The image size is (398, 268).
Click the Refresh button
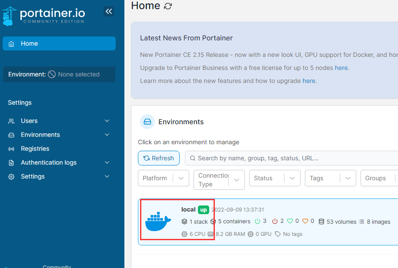click(x=159, y=158)
